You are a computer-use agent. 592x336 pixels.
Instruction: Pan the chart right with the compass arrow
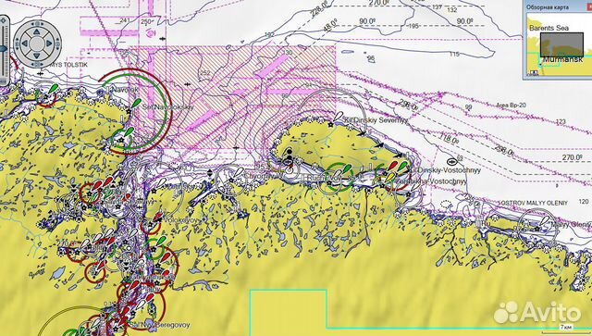click(x=49, y=44)
